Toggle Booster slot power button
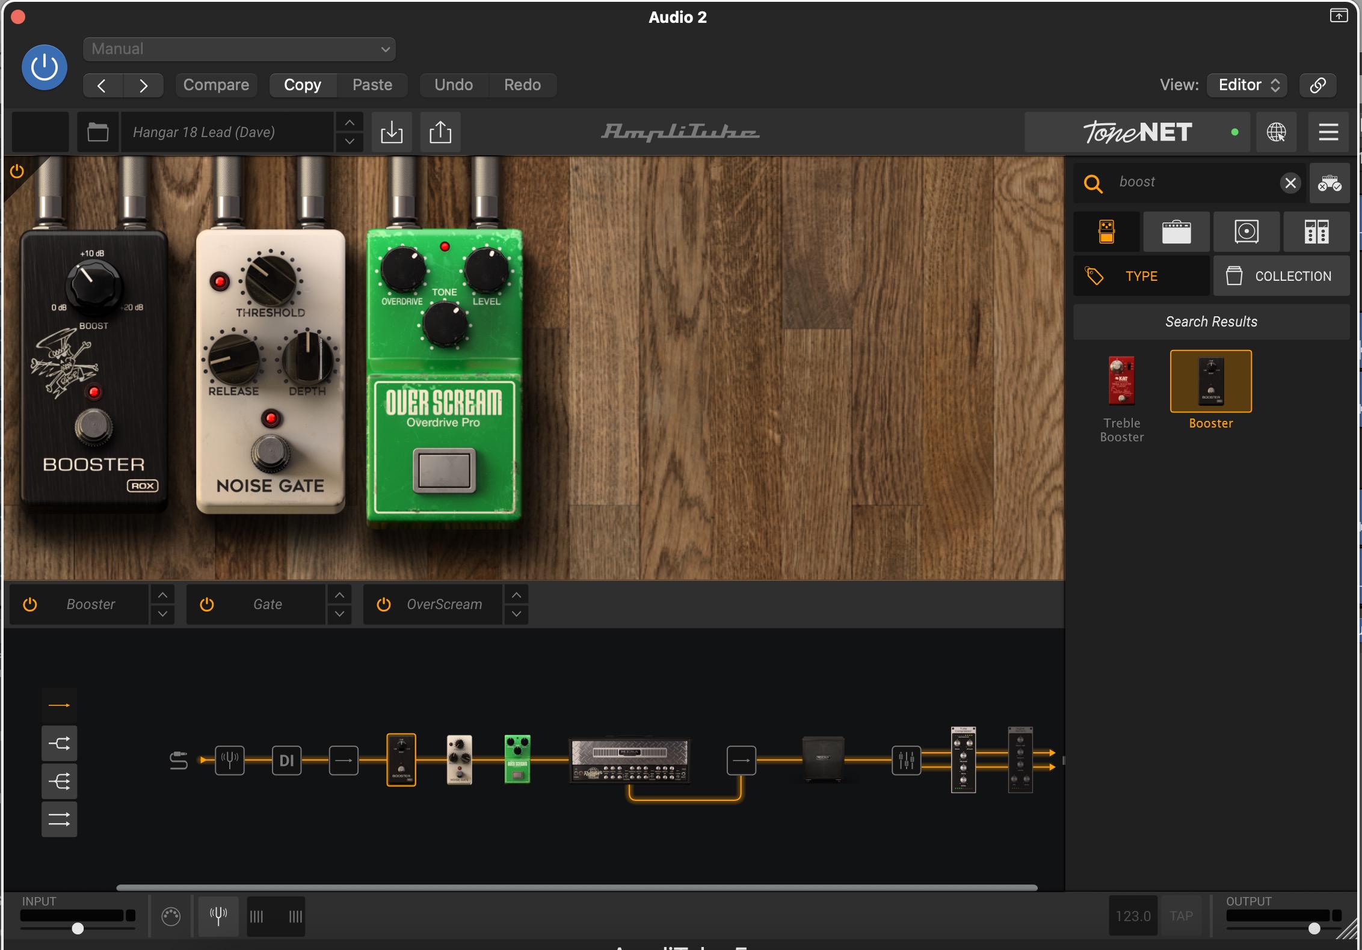 30,604
